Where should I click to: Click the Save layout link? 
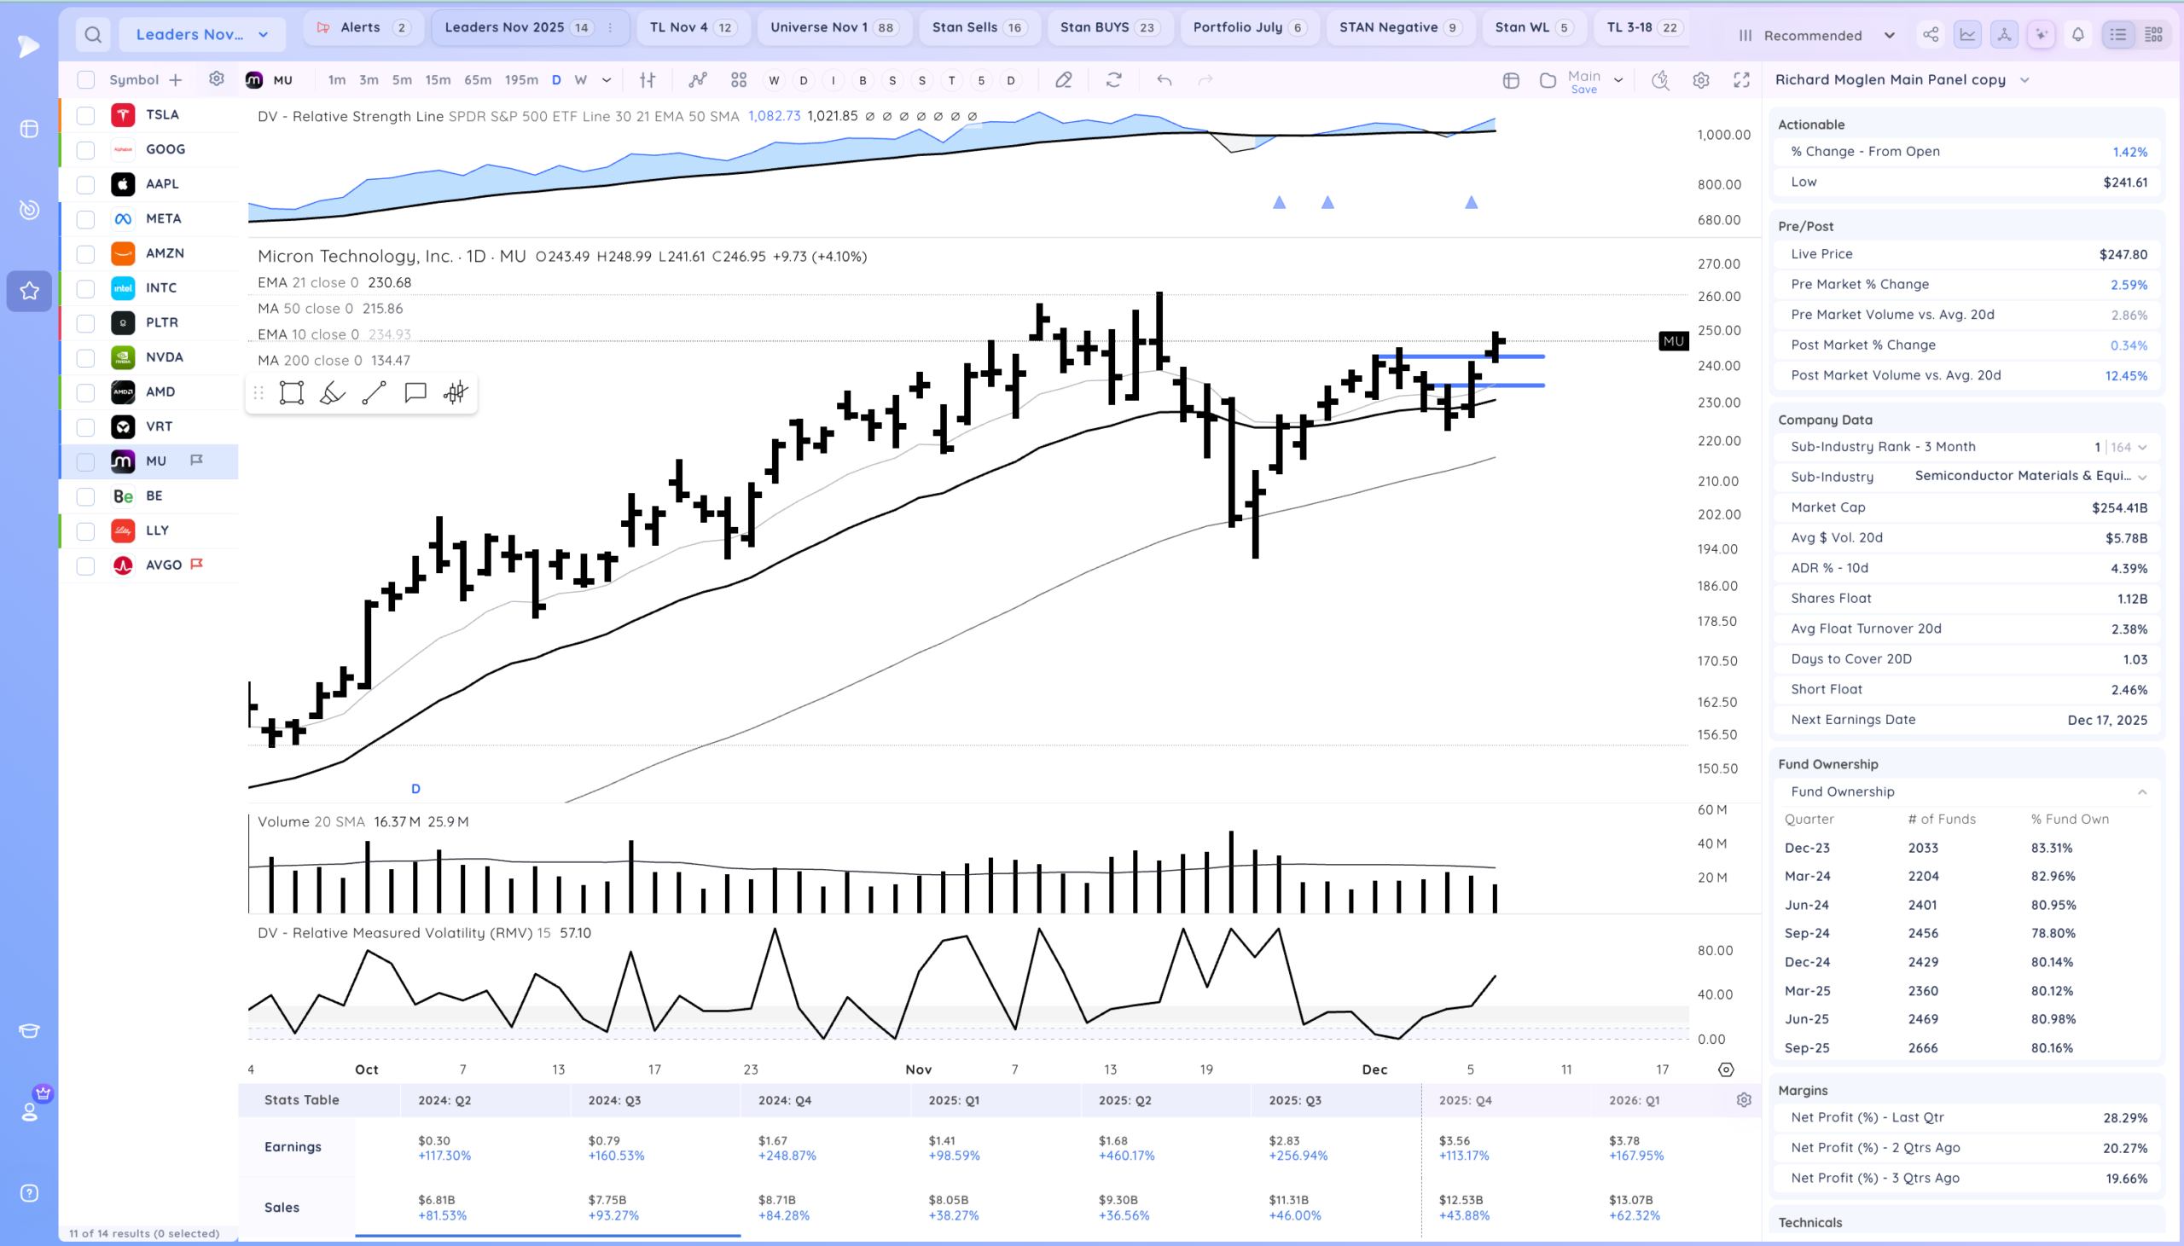[x=1583, y=90]
